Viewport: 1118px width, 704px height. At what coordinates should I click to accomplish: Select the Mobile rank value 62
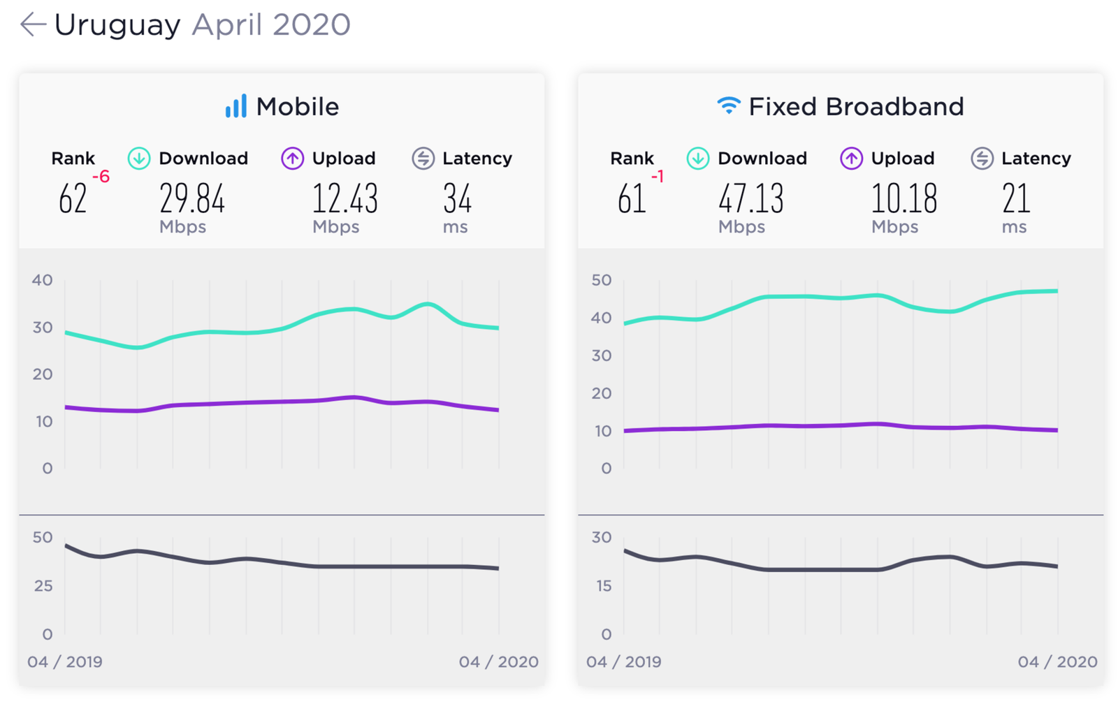(73, 199)
